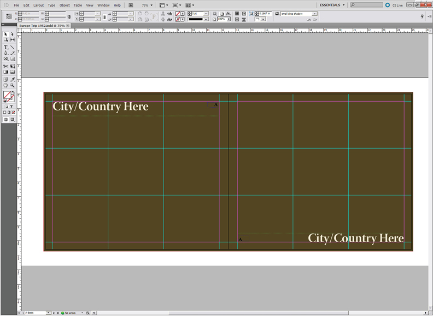The width and height of the screenshot is (433, 316).
Task: Select the Direct Selection tool
Action: pyautogui.click(x=12, y=34)
